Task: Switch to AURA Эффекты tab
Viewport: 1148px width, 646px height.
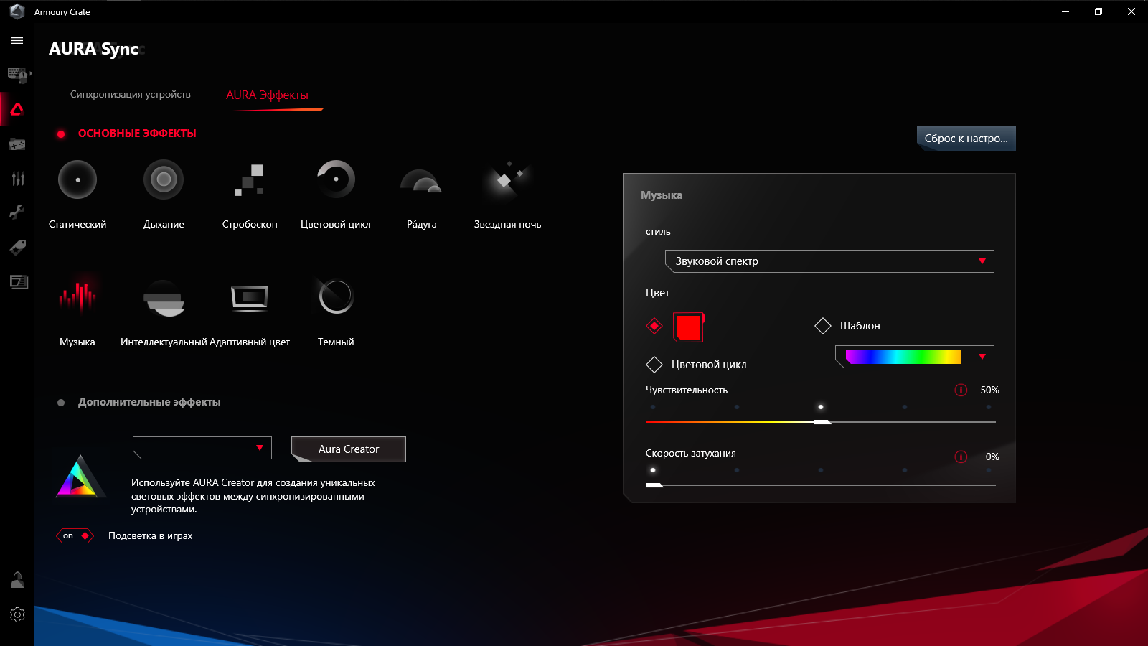Action: click(267, 95)
